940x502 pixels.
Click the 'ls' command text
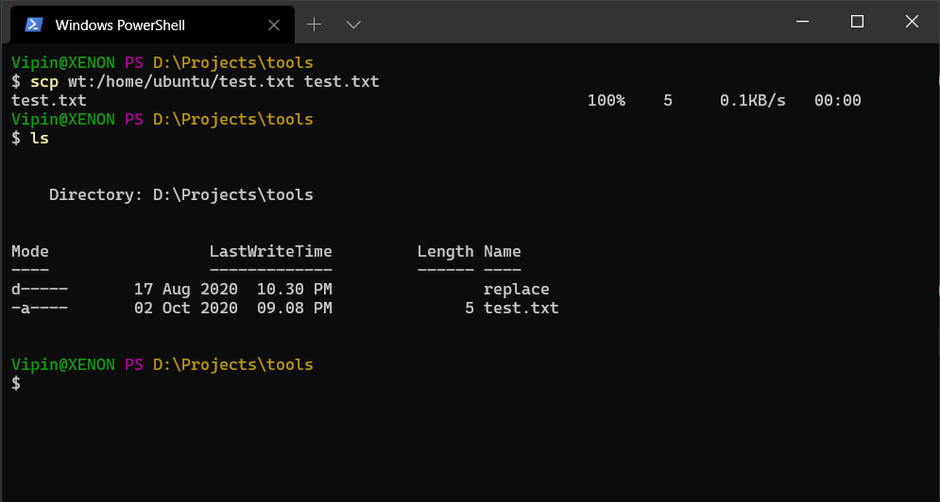click(40, 138)
